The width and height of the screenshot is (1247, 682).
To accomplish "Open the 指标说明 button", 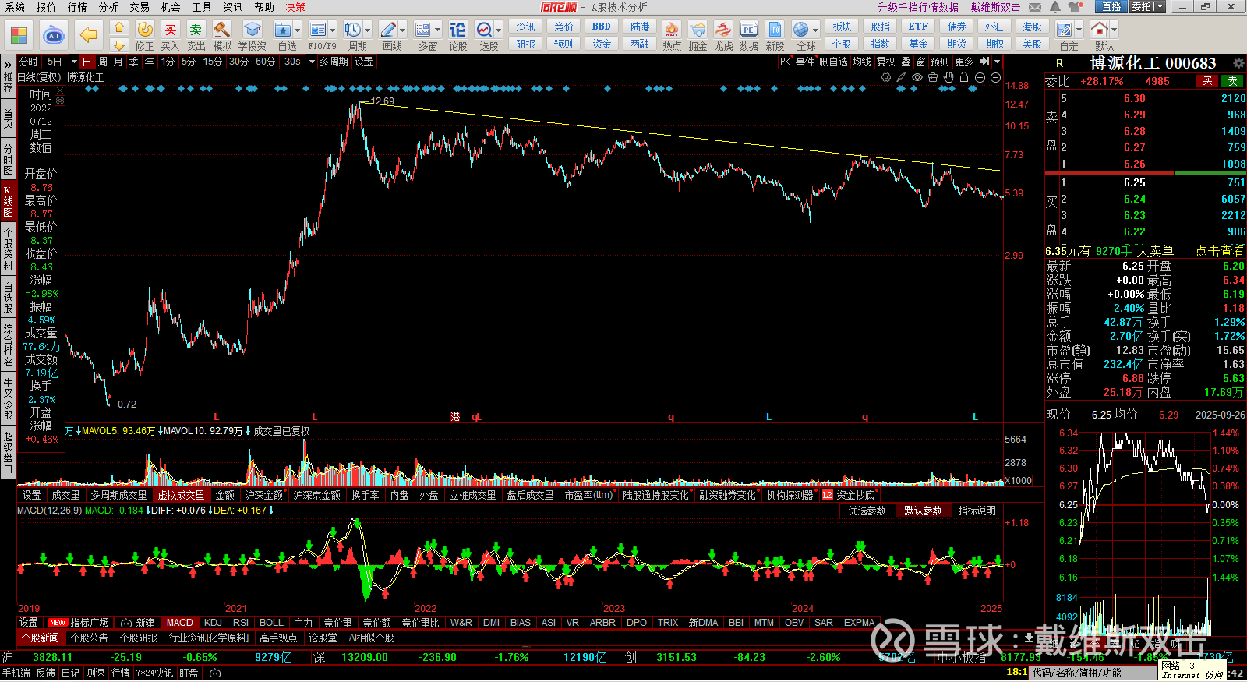I will pos(977,511).
